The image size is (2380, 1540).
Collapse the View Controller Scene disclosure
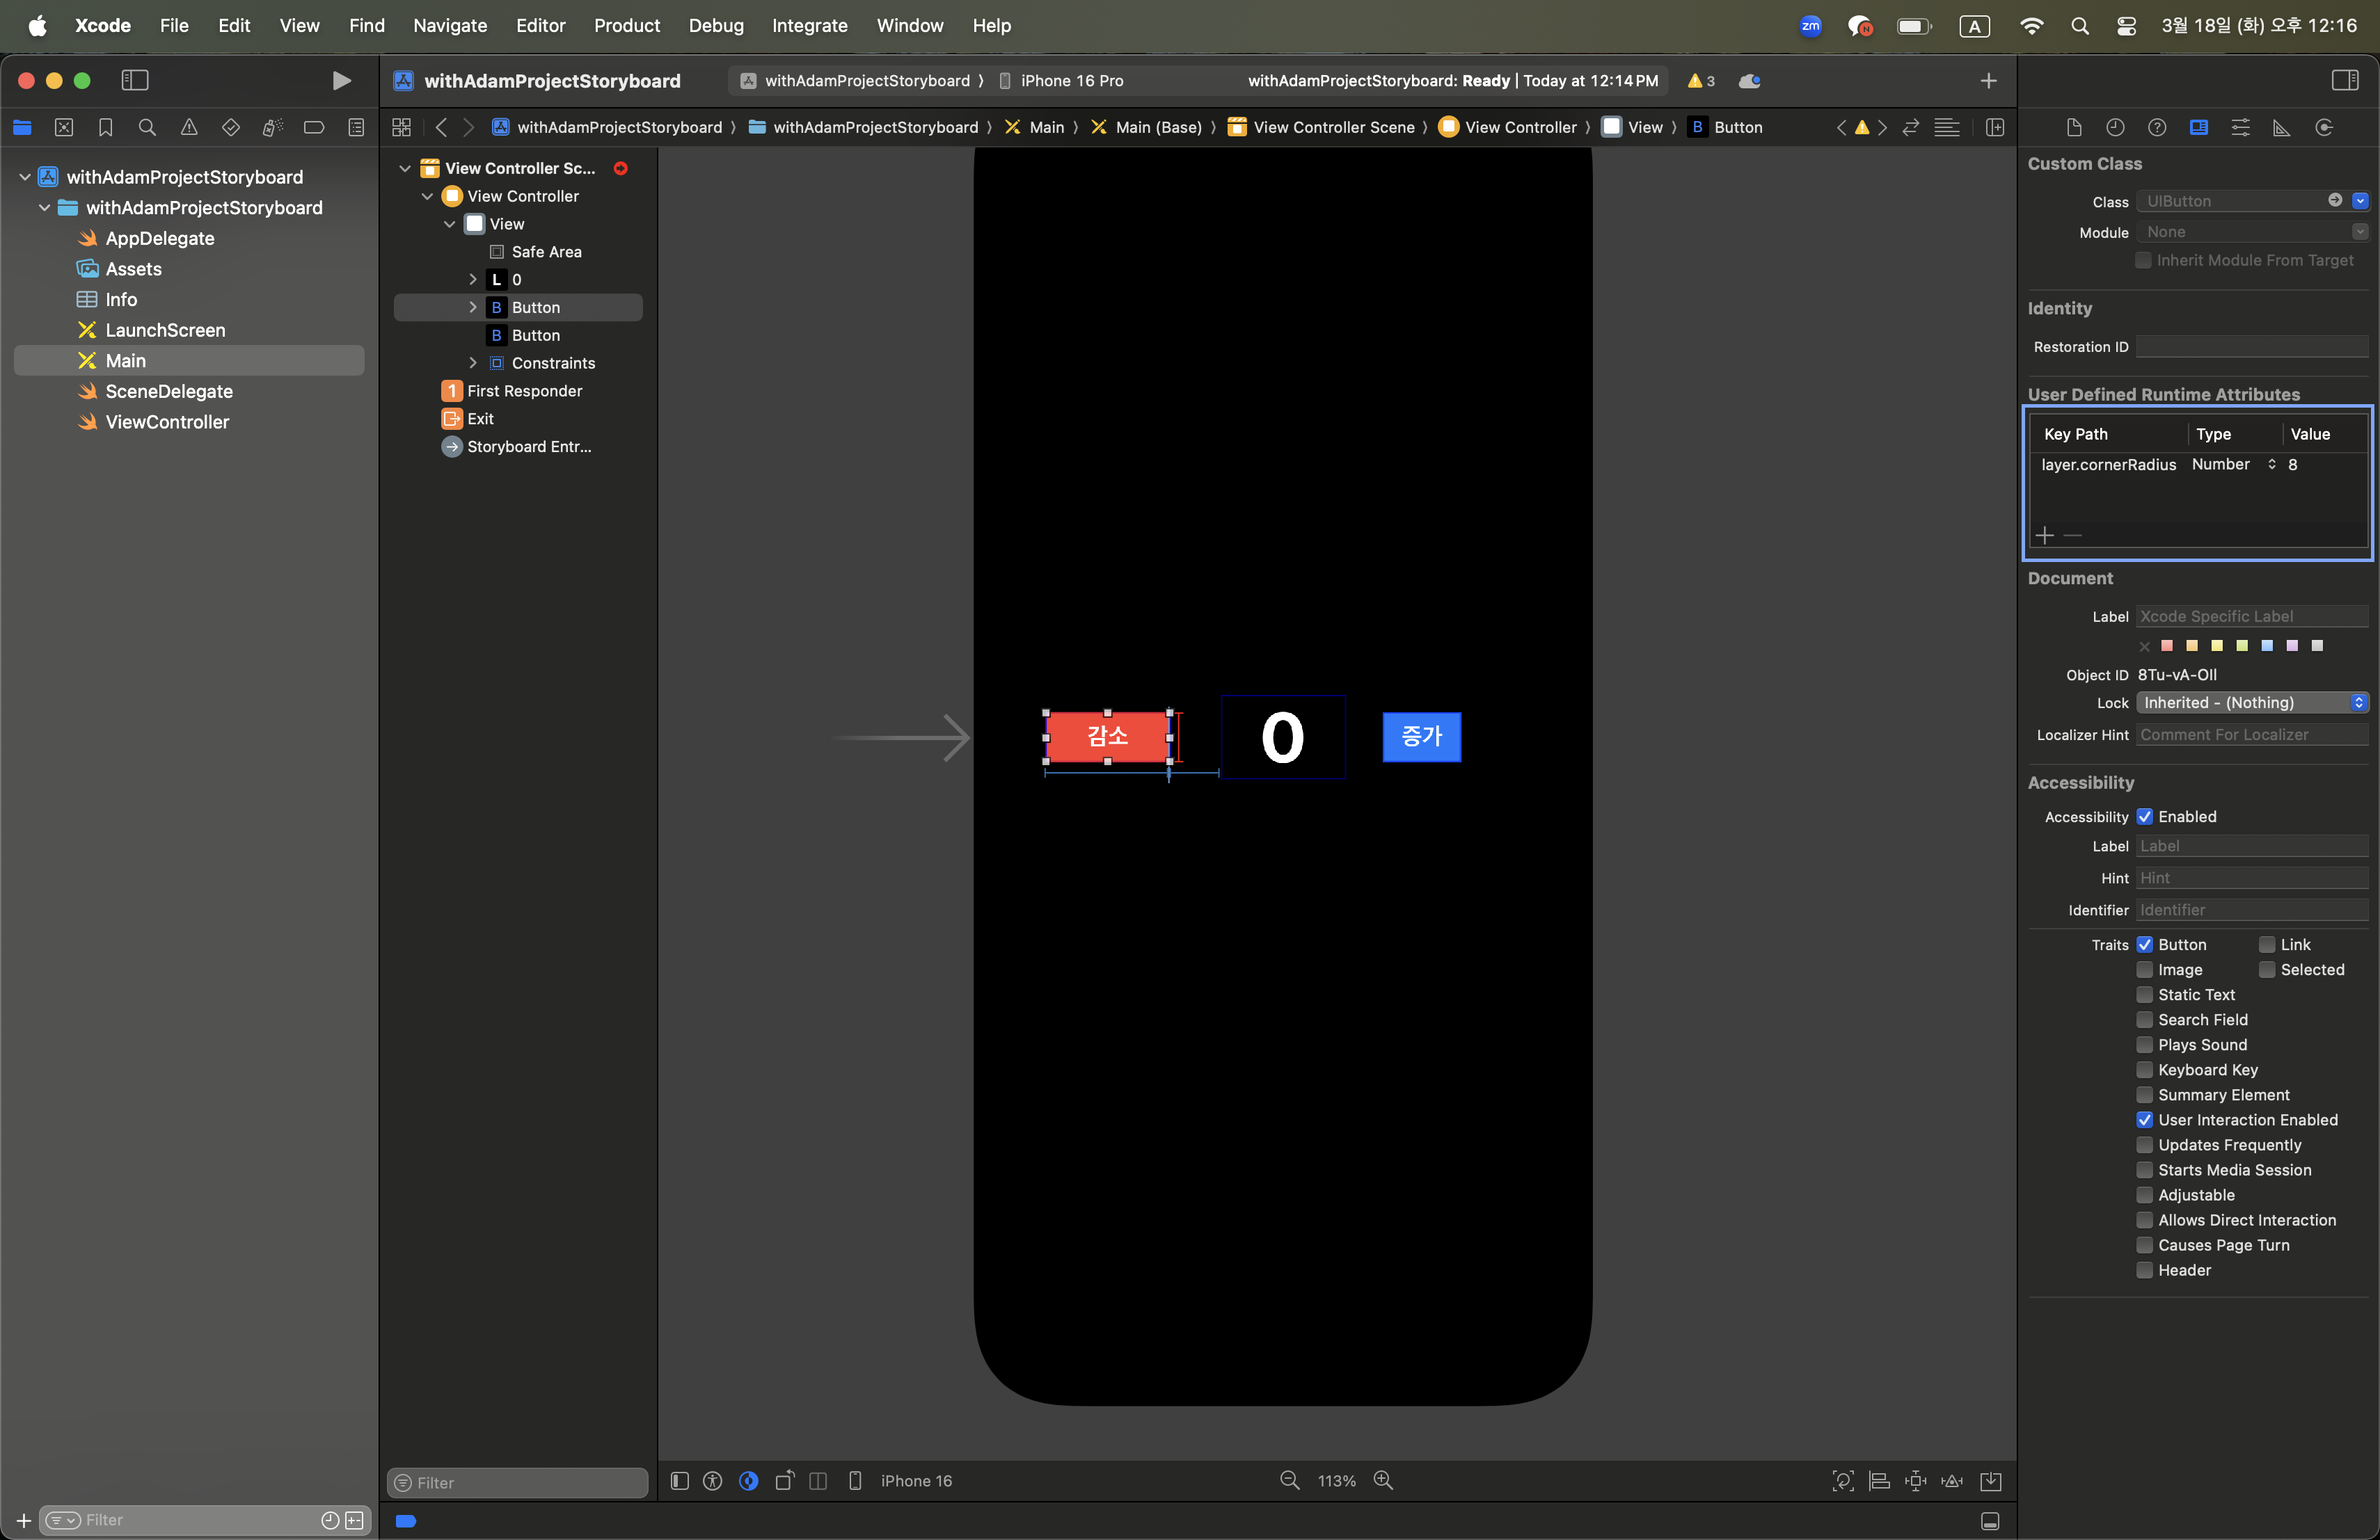[x=405, y=168]
